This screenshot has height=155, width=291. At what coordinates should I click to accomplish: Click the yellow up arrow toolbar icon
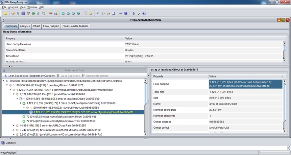pyautogui.click(x=85, y=13)
